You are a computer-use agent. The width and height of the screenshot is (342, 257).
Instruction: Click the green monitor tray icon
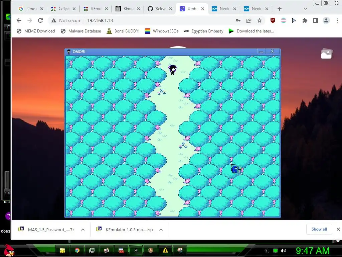click(276, 251)
